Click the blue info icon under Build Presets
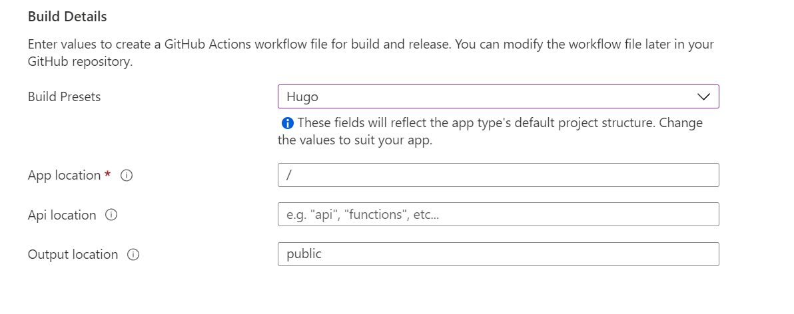794x314 pixels. coord(288,123)
